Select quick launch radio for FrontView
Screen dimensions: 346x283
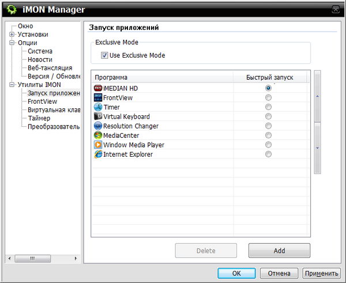click(268, 97)
